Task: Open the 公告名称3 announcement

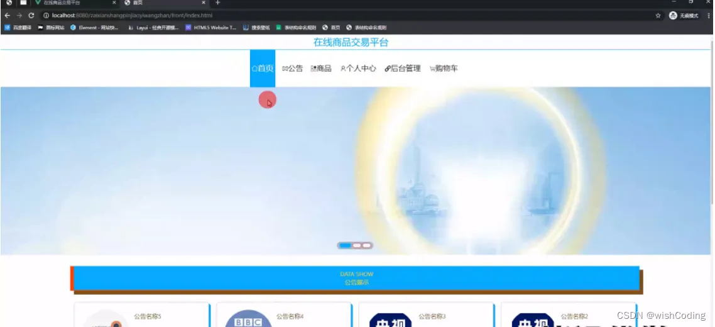Action: pyautogui.click(x=432, y=316)
